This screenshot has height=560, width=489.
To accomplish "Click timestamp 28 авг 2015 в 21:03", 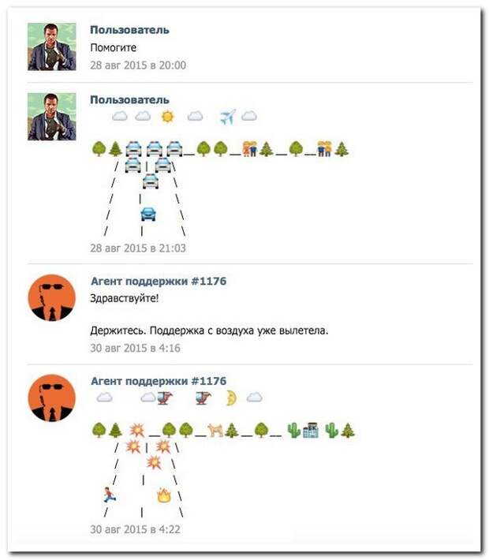I will tap(138, 248).
